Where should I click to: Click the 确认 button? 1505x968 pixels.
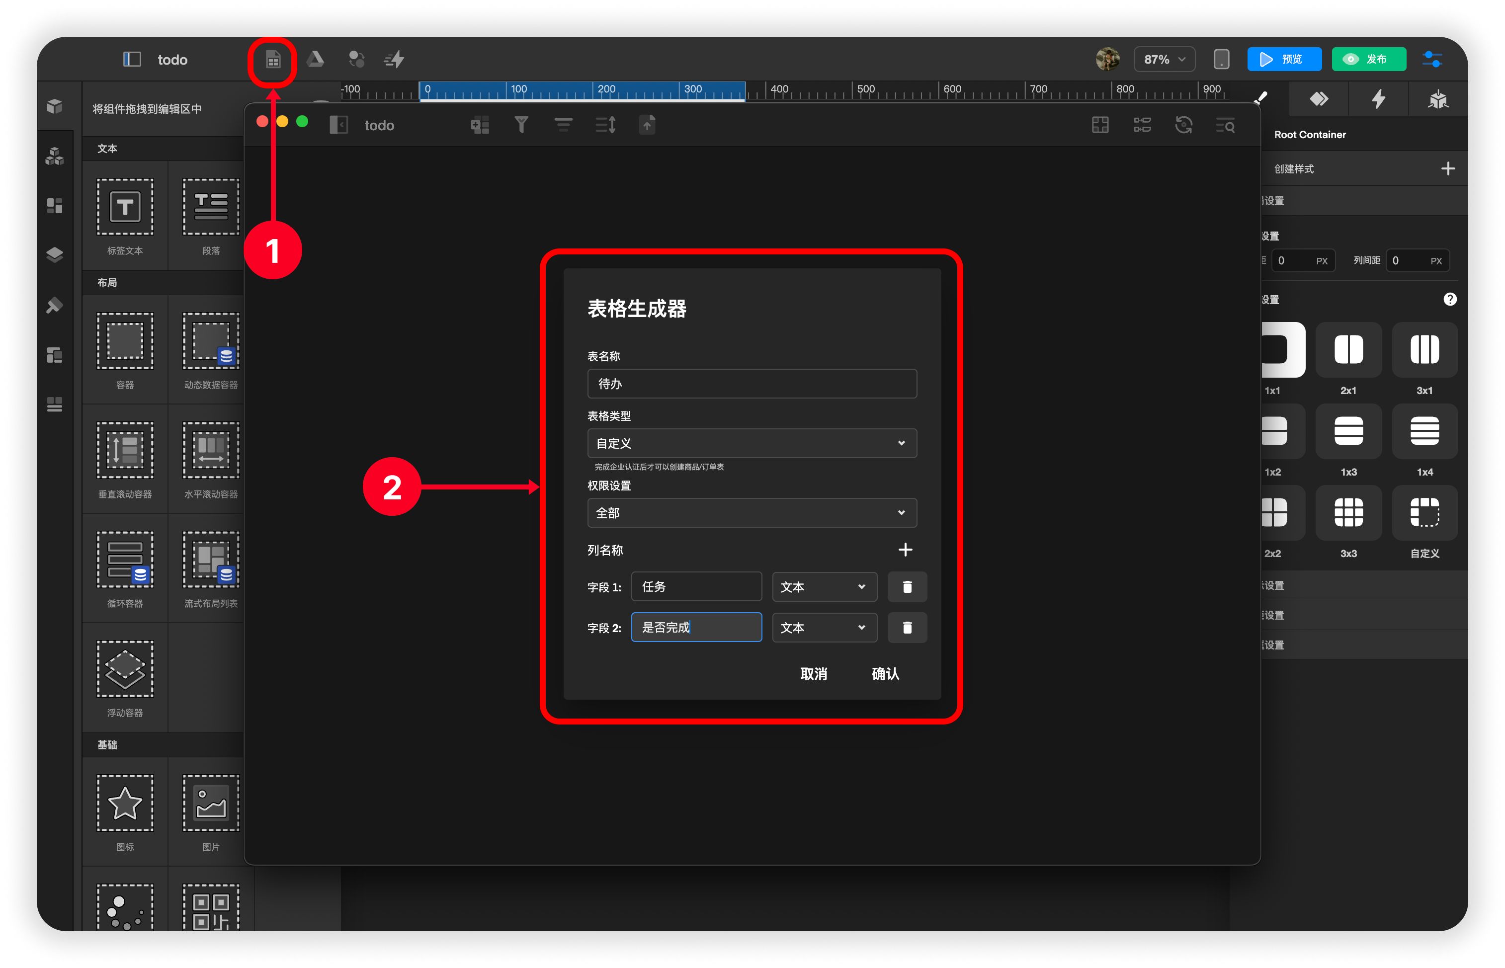click(x=885, y=674)
